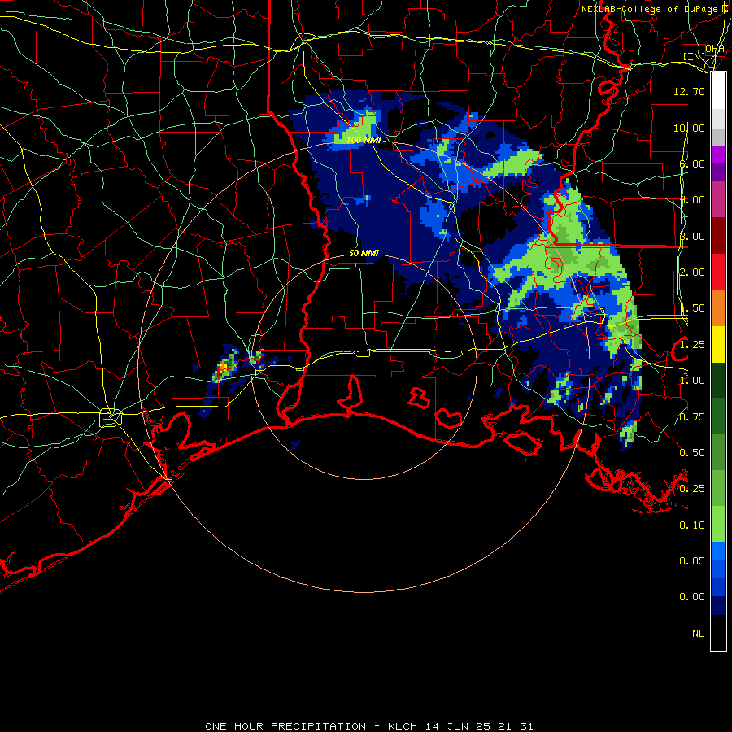Click the ONE HOUR PRECIPITATION KLCH caption
The width and height of the screenshot is (732, 732).
(368, 726)
